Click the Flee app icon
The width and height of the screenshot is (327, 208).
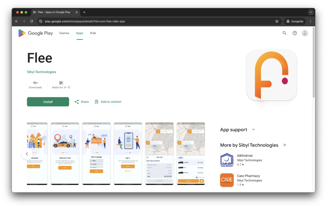[271, 75]
